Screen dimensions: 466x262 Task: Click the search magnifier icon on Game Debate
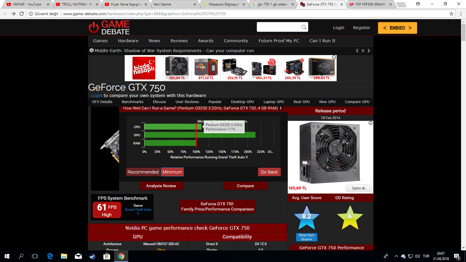pos(304,27)
